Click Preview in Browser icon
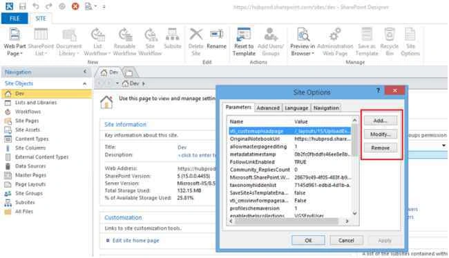 [303, 34]
